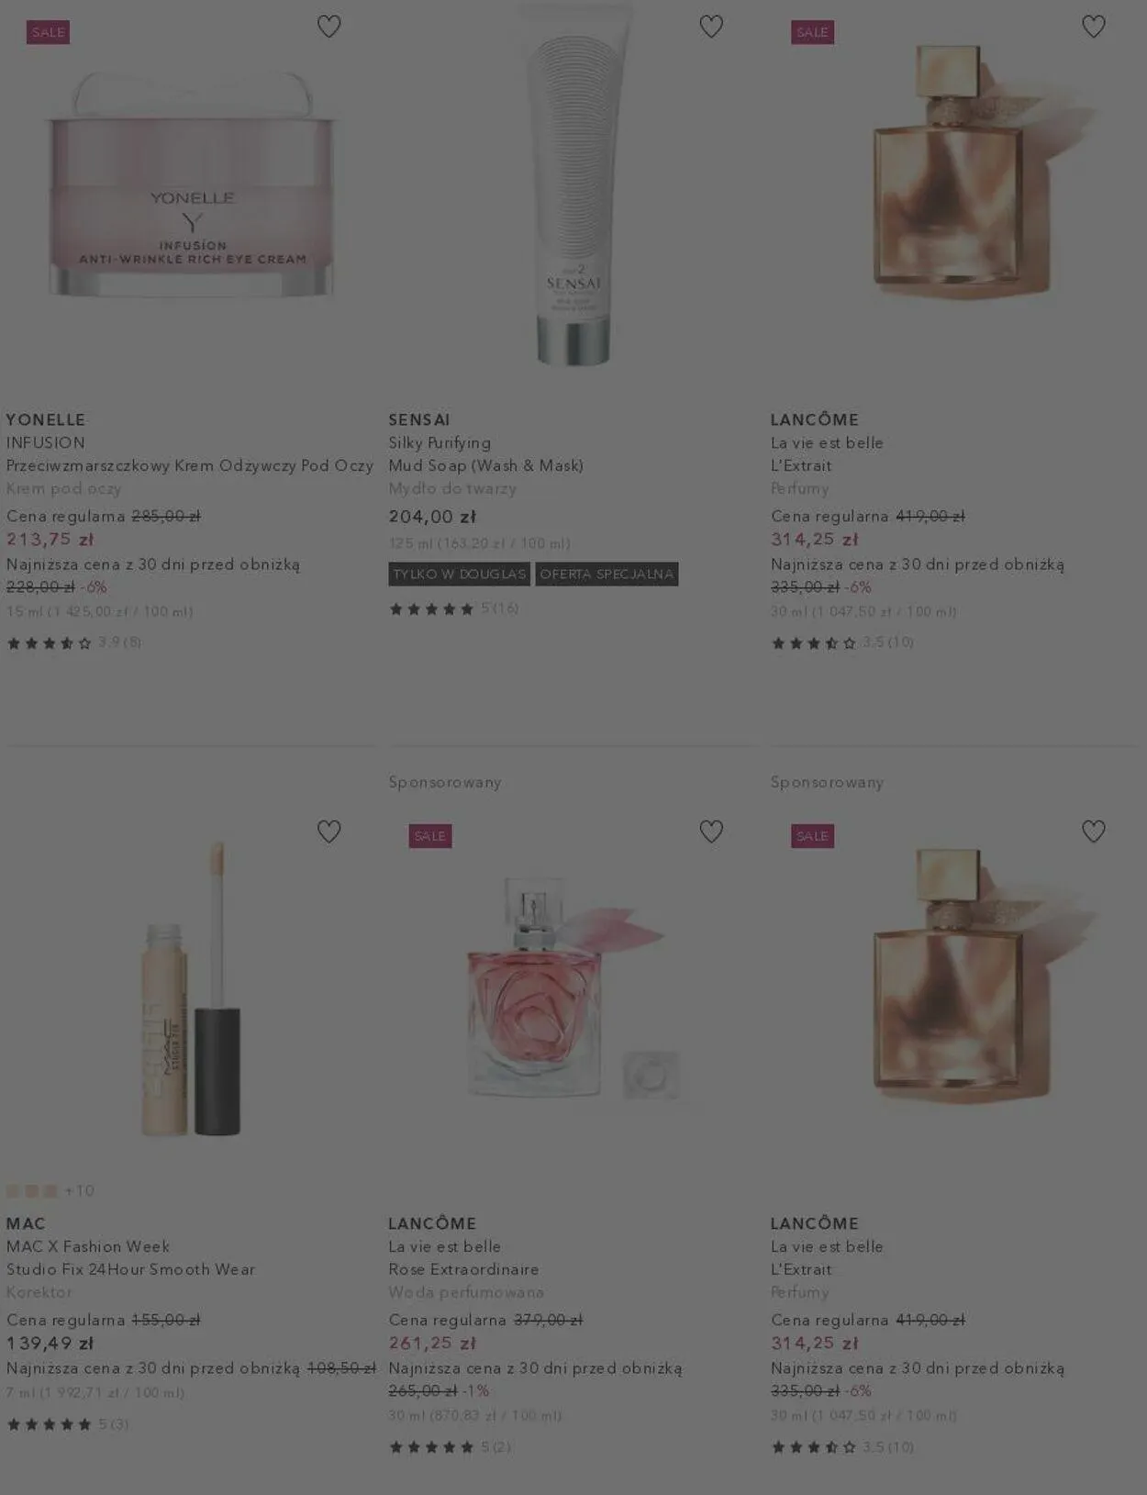Click heart icon on MAC Studio Fix concealer
Screen dimensions: 1147x1495
click(x=329, y=831)
